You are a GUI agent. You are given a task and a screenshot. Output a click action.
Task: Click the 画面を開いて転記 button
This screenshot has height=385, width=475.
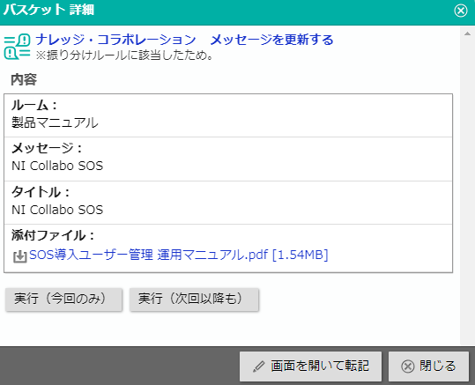pyautogui.click(x=310, y=366)
